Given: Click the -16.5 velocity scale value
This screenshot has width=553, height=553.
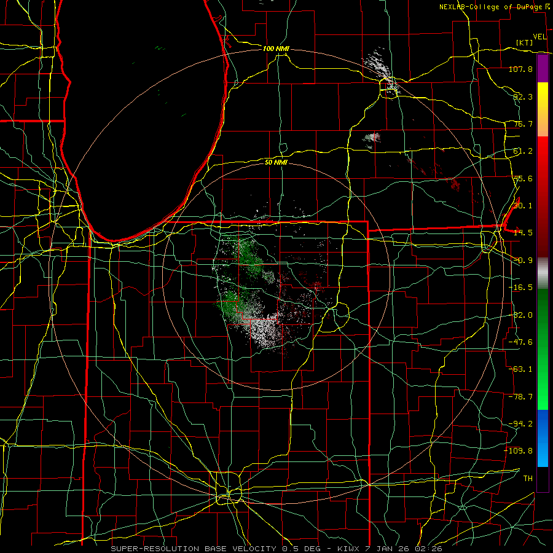Looking at the screenshot, I should (x=520, y=288).
